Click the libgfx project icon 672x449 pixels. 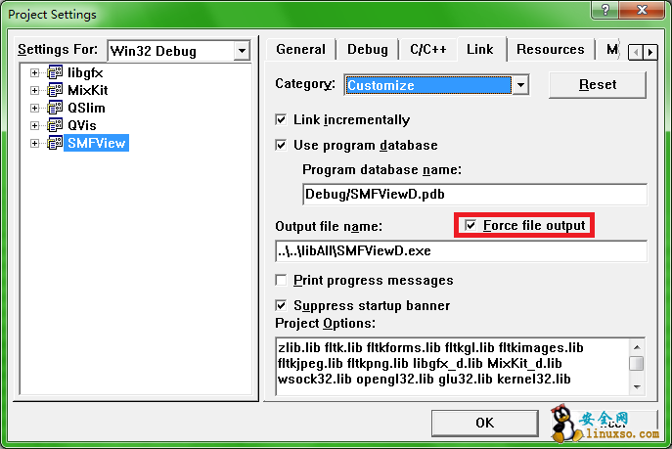pyautogui.click(x=55, y=73)
